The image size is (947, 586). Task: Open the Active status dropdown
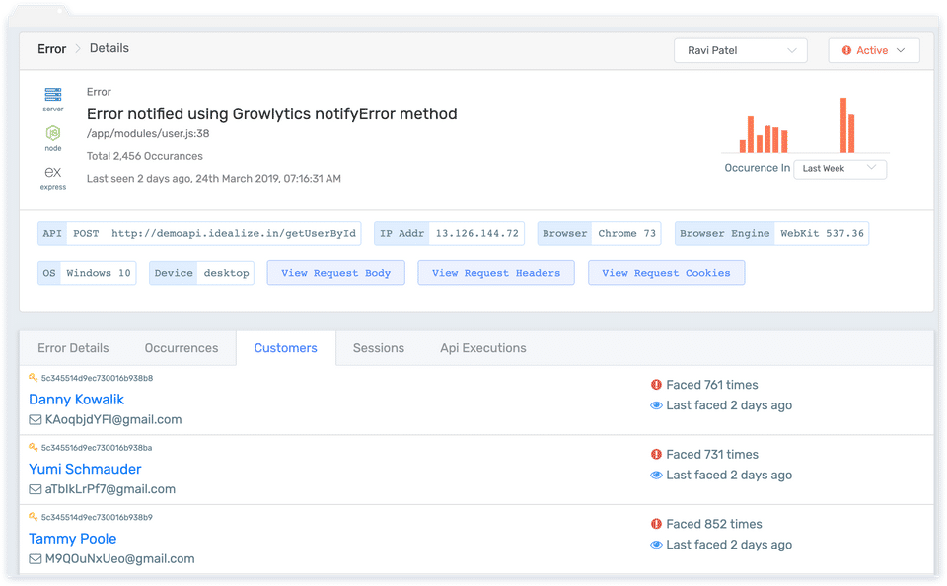[874, 50]
